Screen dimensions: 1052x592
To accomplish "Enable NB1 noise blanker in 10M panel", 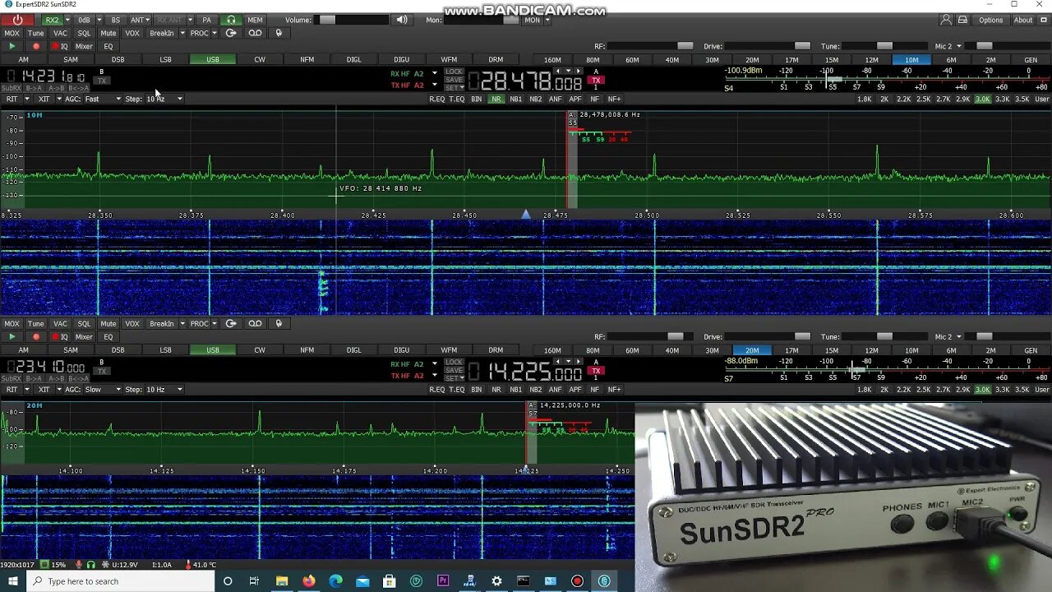I will pos(515,99).
